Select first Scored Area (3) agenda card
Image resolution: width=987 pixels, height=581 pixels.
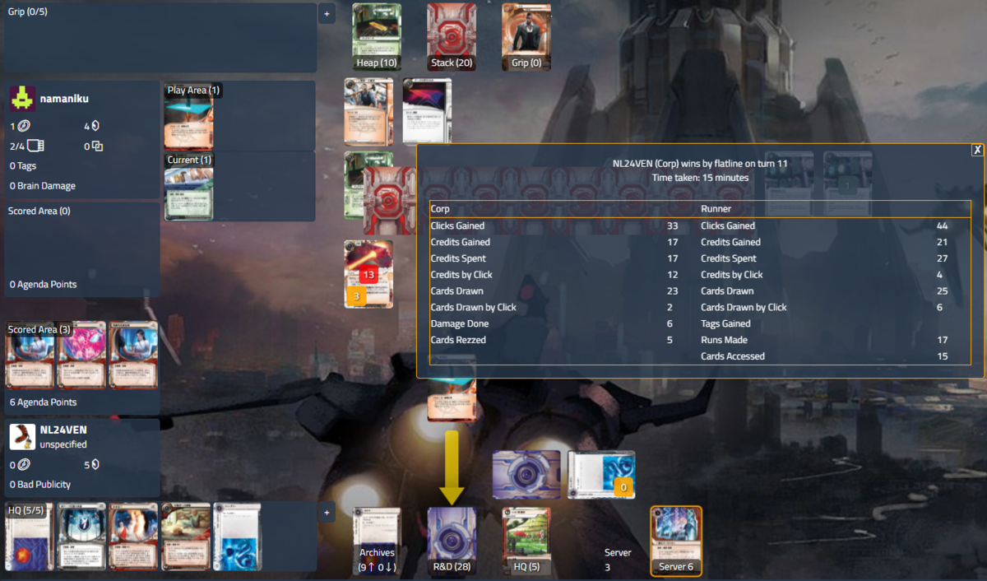coord(30,355)
